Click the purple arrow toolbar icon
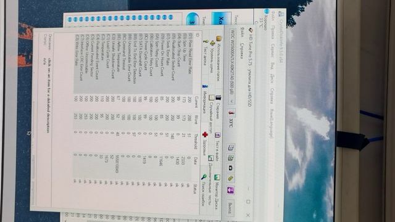The image size is (395, 222). pyautogui.click(x=230, y=190)
